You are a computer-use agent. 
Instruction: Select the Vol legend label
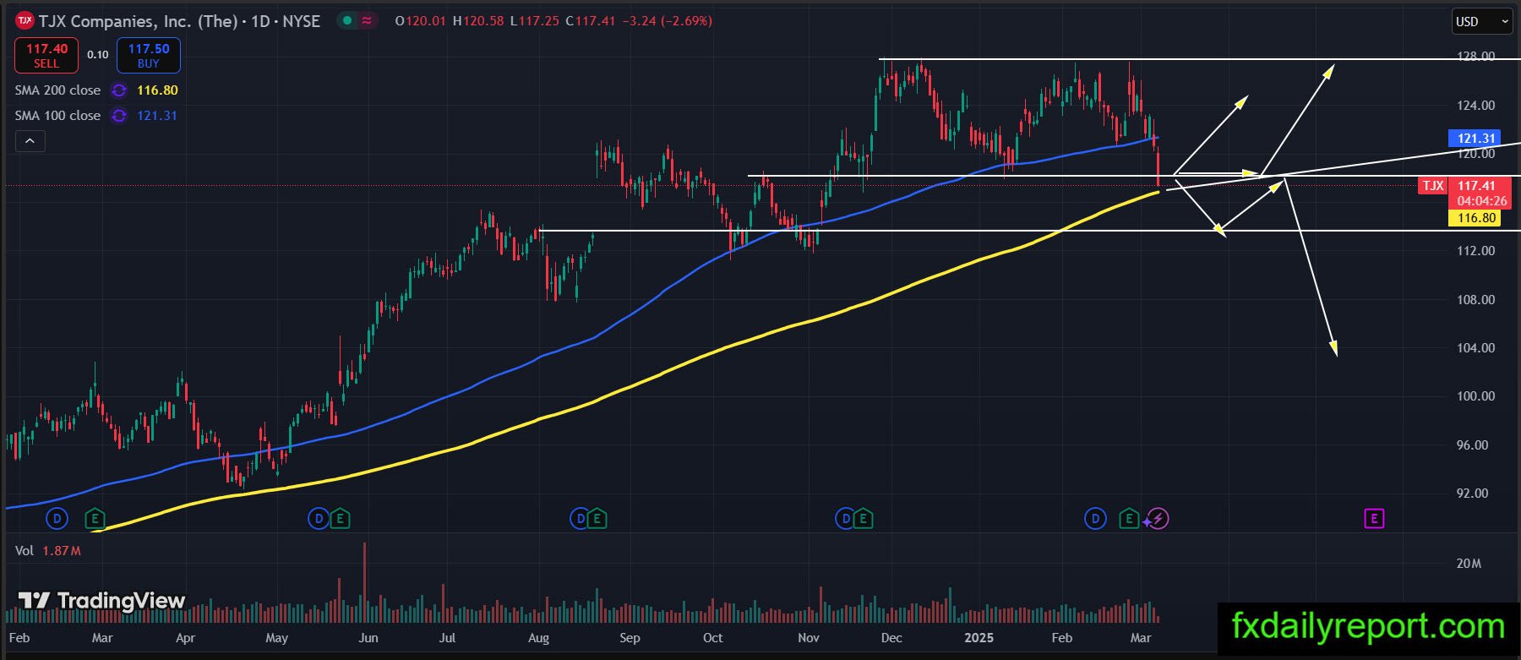(x=25, y=551)
